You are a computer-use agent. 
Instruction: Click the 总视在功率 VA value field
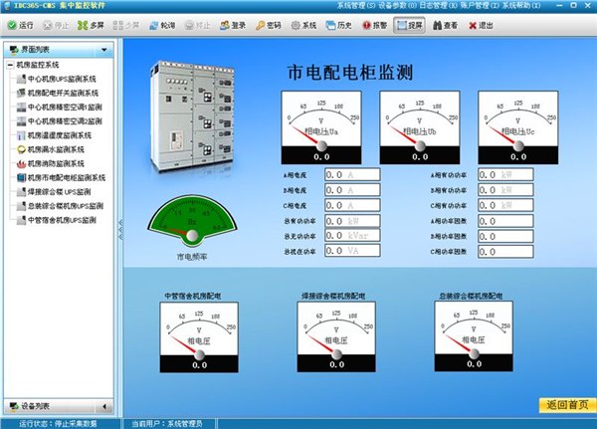pos(352,251)
